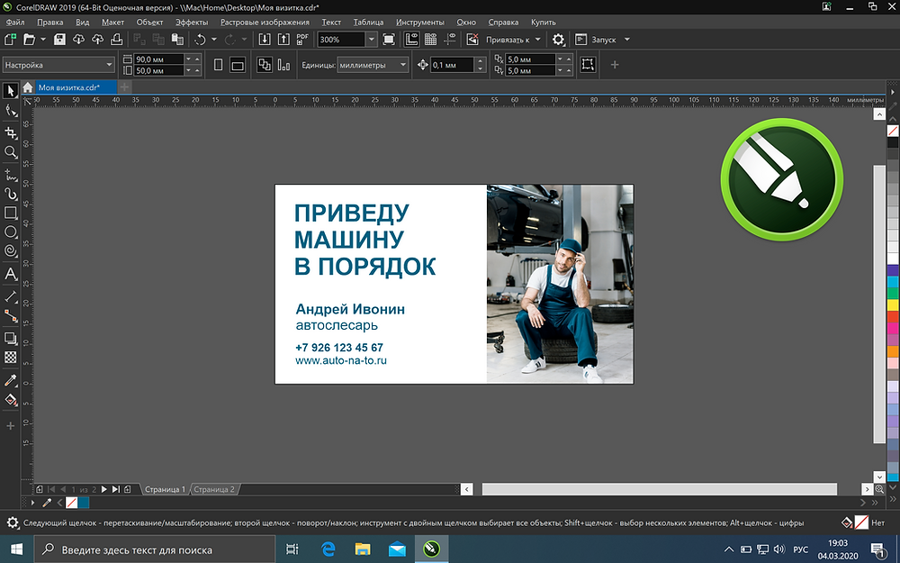Switch to portrait page orientation
This screenshot has width=900, height=563.
tap(218, 65)
